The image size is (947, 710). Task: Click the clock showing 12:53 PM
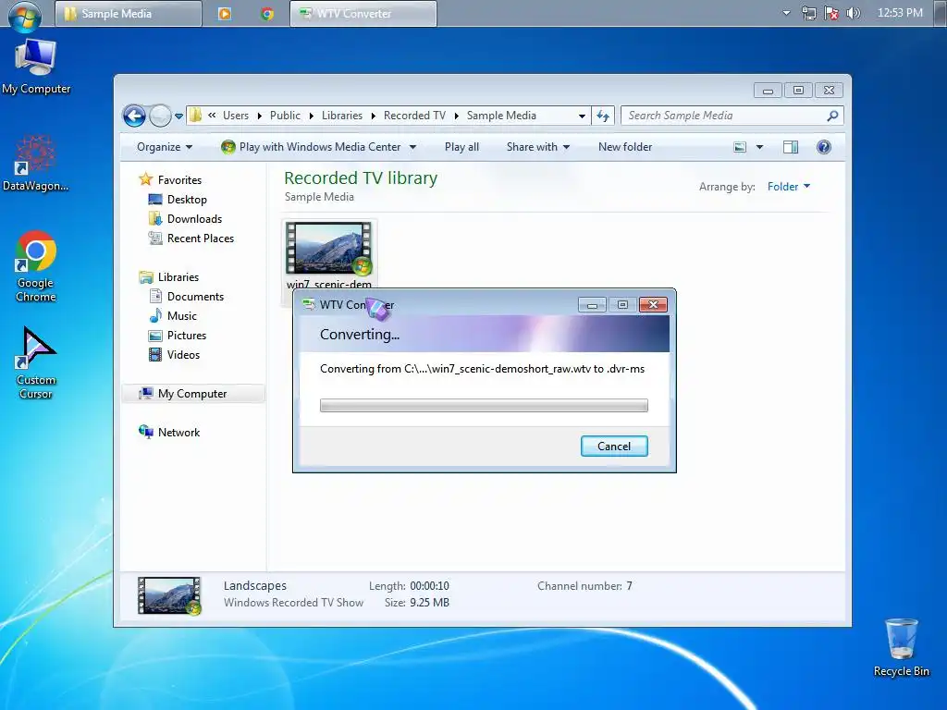click(x=900, y=13)
